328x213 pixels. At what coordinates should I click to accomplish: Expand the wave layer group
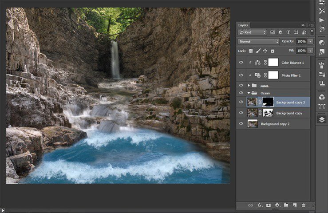tap(249, 85)
